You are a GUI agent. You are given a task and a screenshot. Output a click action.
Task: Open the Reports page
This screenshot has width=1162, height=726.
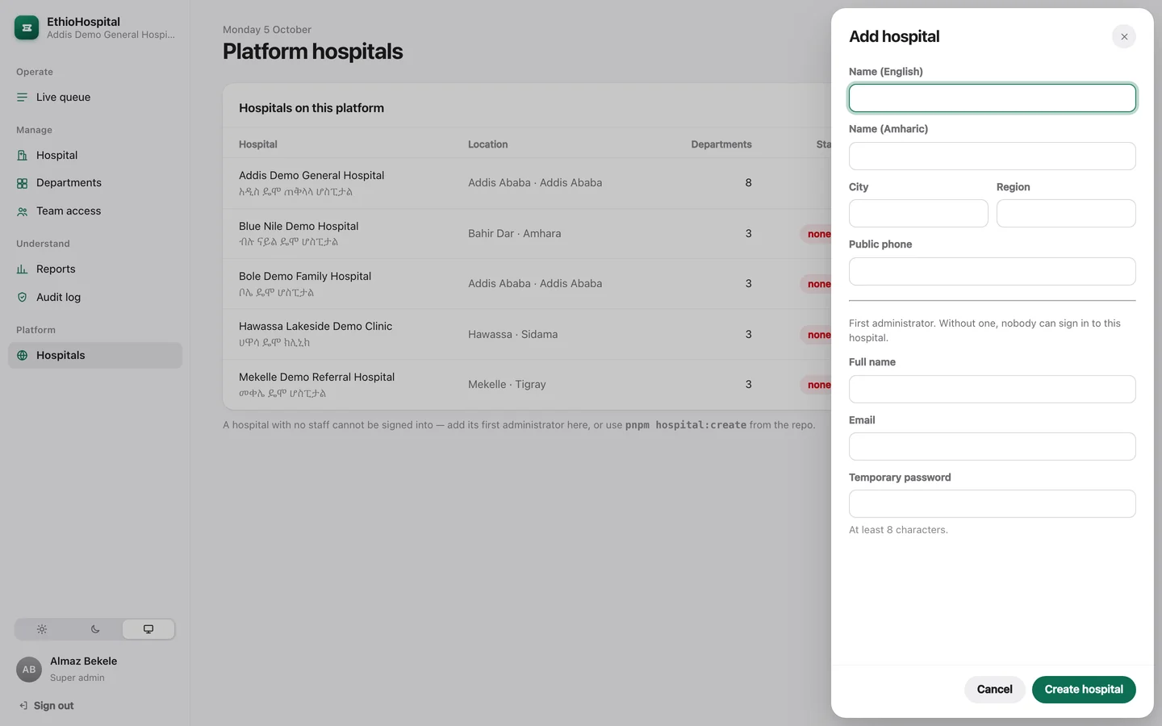[95, 269]
